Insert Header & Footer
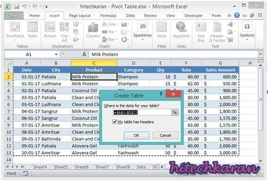Screen dimensions: 268x182 (x=217, y=32)
